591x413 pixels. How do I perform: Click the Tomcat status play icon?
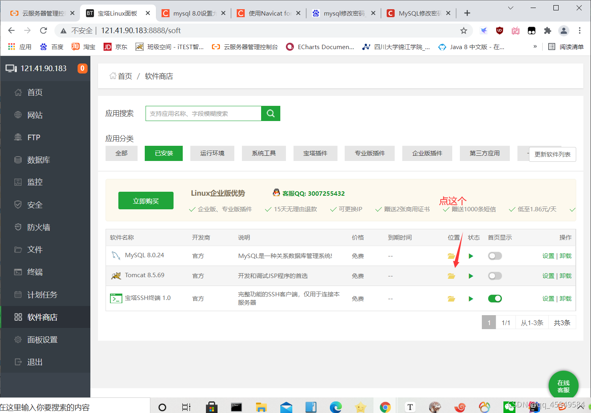point(471,276)
